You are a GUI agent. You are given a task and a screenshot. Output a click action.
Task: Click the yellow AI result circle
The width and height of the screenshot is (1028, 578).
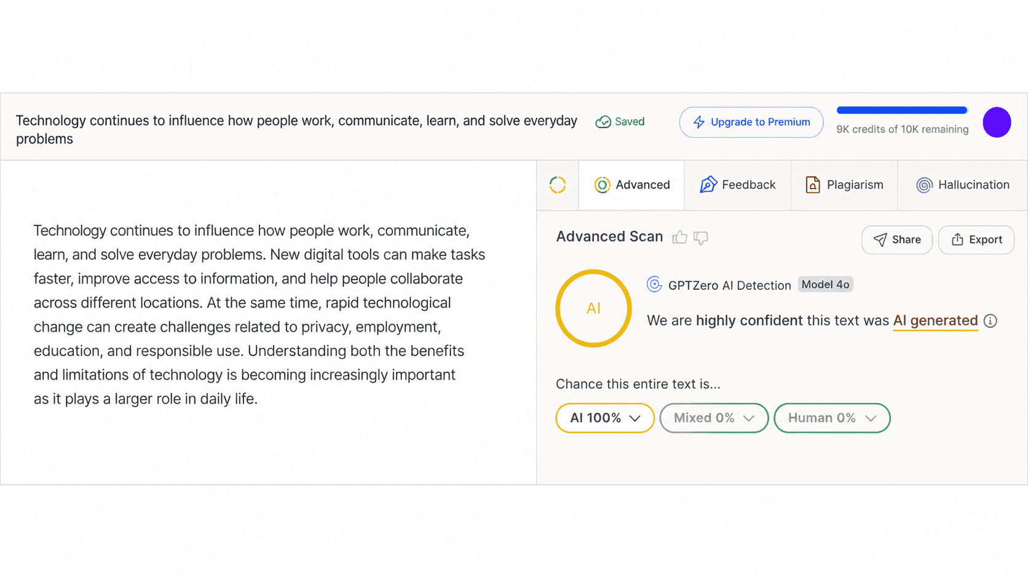[593, 308]
